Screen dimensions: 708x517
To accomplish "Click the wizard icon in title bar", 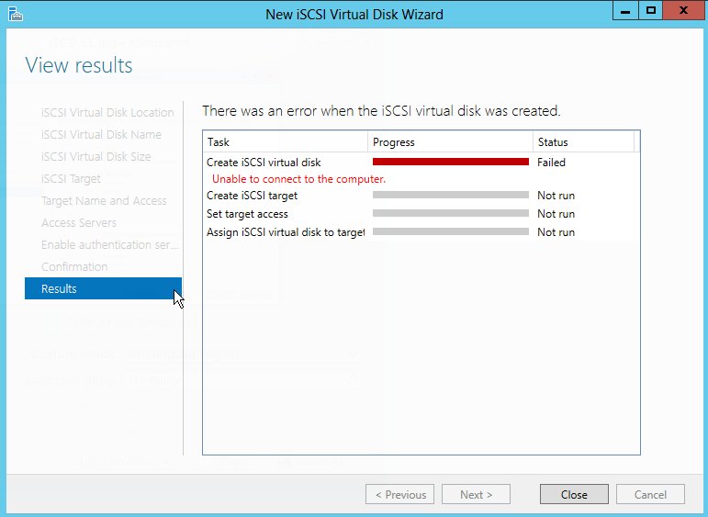I will (14, 13).
